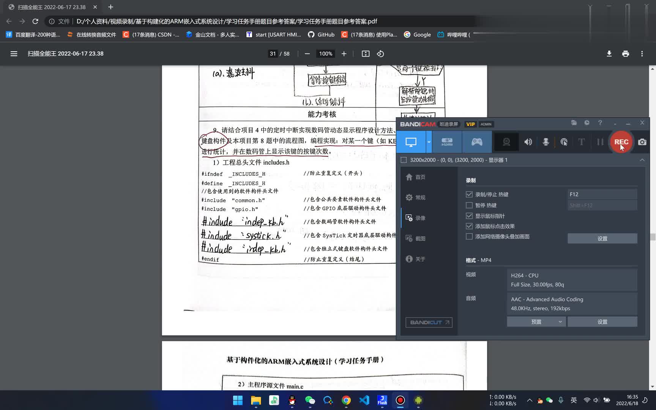Zoom out the PDF with minus button

pyautogui.click(x=307, y=54)
